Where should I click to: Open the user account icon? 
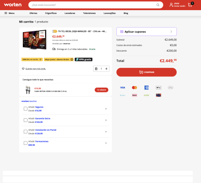(x=171, y=5)
